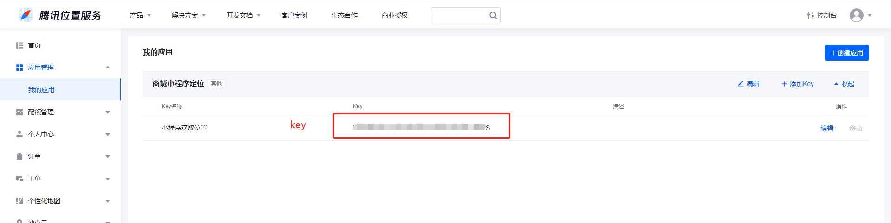Click 编辑 in the 小程序获取位置 row
891x223 pixels.
(827, 128)
